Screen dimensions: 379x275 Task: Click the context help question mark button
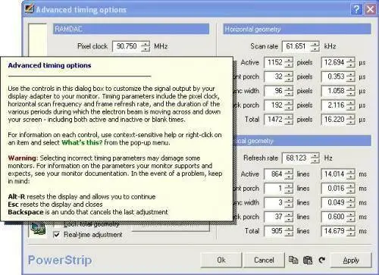[x=356, y=10]
